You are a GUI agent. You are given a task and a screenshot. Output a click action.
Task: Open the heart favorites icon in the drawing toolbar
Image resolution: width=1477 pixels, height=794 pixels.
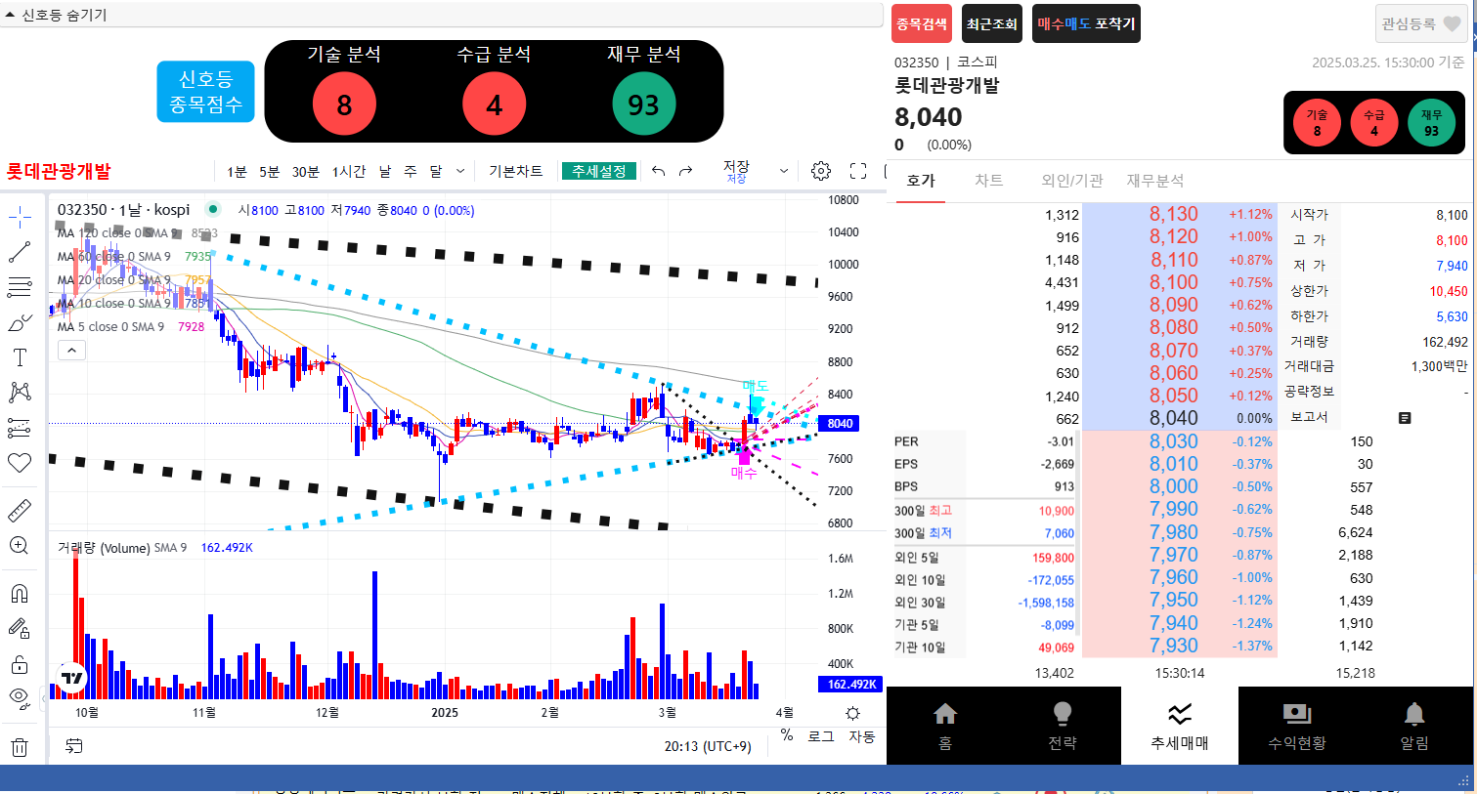(20, 463)
